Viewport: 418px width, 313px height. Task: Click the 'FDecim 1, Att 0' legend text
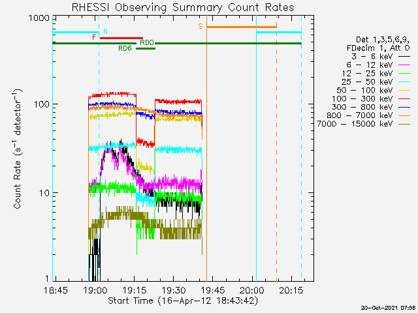(x=378, y=48)
